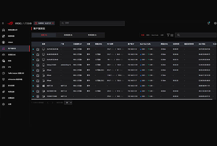Click the export download icon above the table
The width and height of the screenshot is (217, 146).
coord(172,35)
